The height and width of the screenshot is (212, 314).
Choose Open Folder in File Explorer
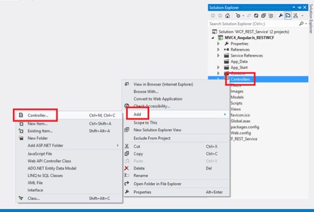pos(158,184)
